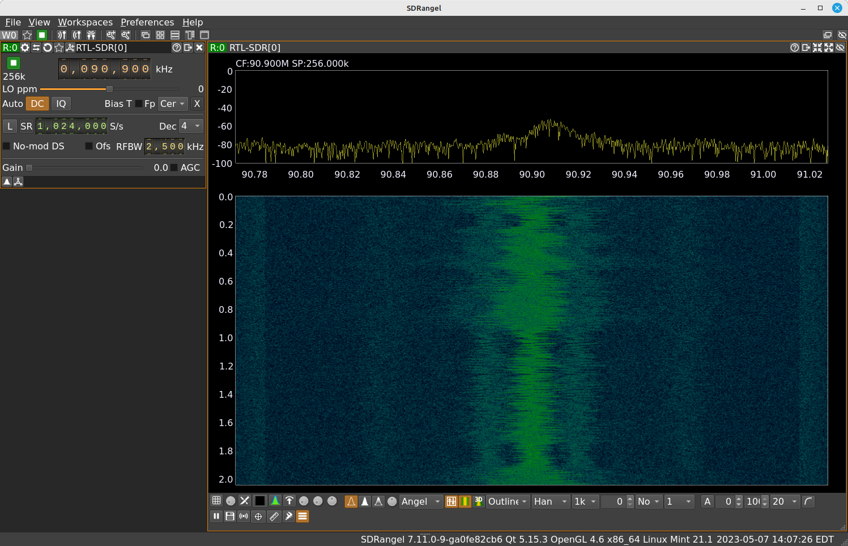The width and height of the screenshot is (848, 546).
Task: Open the spectrum measurement ruler tool
Action: [274, 516]
